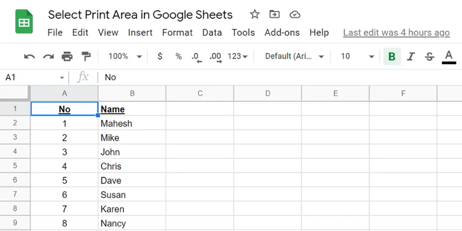Open the File menu

click(55, 32)
